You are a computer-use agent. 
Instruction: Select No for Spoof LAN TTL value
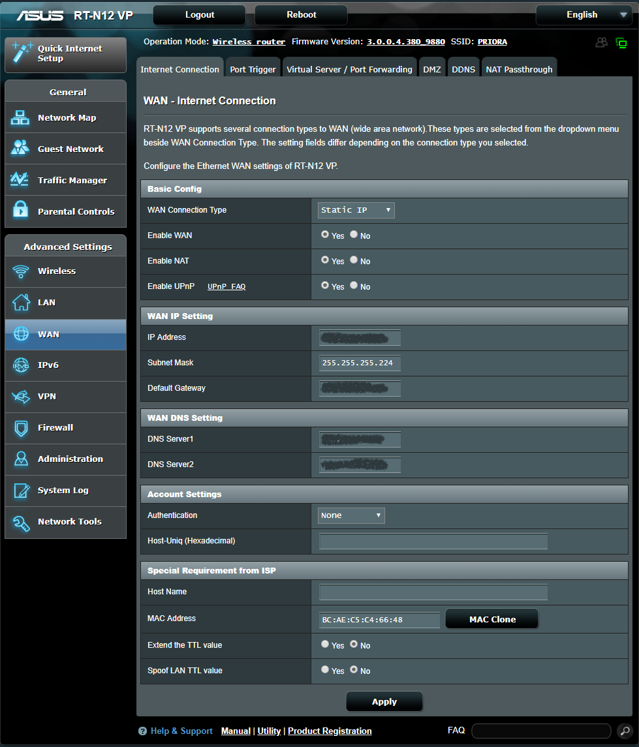(354, 669)
